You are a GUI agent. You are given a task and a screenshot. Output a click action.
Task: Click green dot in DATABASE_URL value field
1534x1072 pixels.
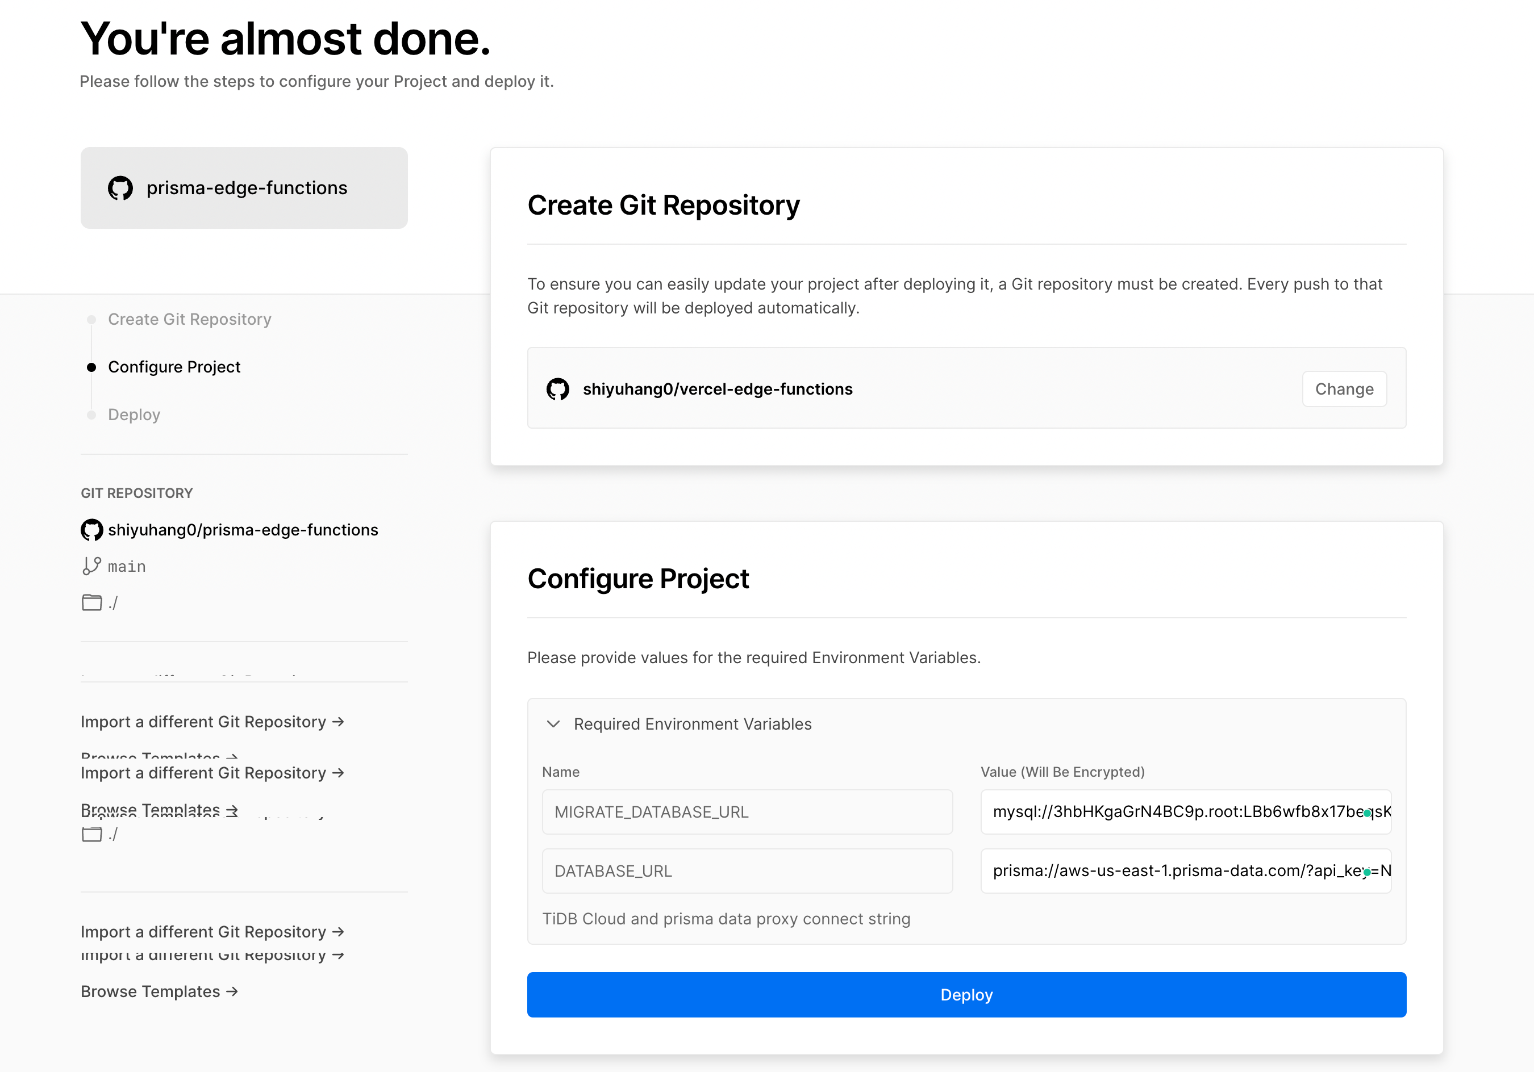[1367, 872]
